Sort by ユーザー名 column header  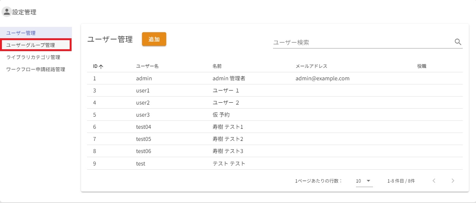coord(147,66)
